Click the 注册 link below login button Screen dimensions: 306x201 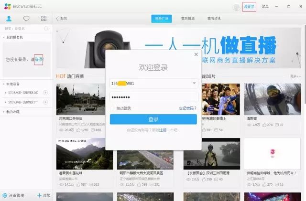pyautogui.click(x=163, y=129)
